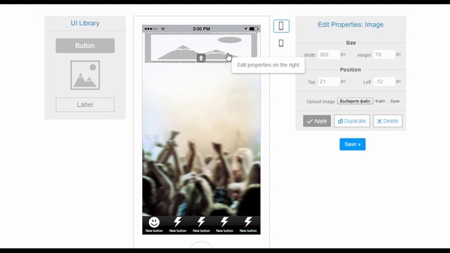This screenshot has height=253, width=450.
Task: Edit the Height field
Action: (385, 55)
